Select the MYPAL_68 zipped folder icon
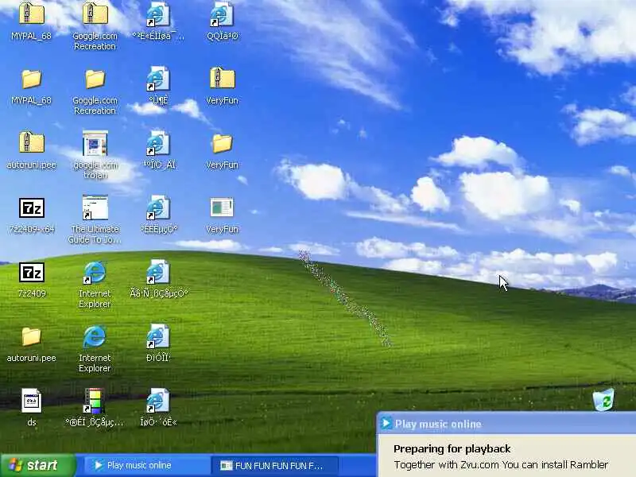The width and height of the screenshot is (636, 477). tap(31, 14)
